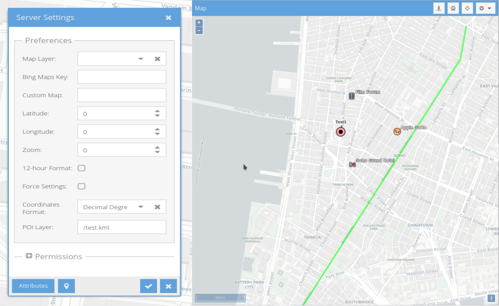Click the street figure icon in map toolbar
Screen dimensions: 499x306
[439, 8]
